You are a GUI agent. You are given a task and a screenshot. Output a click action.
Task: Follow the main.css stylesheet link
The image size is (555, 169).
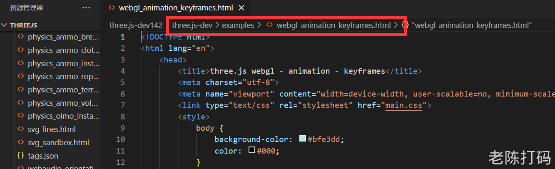coord(403,105)
